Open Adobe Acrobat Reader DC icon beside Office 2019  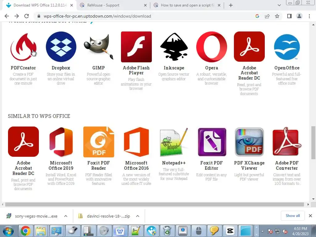click(x=23, y=142)
